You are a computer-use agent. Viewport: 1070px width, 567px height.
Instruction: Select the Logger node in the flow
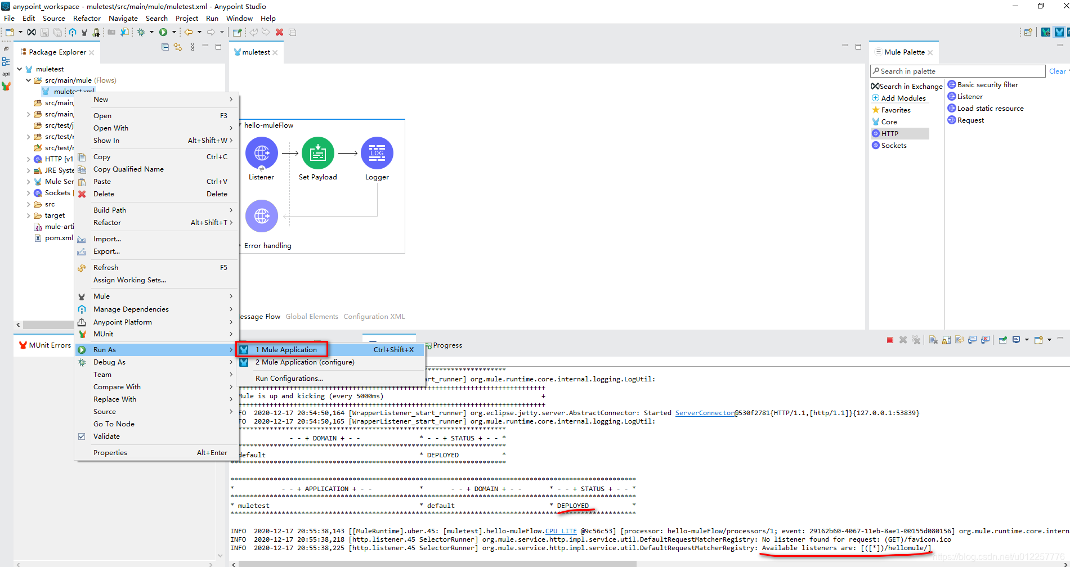pyautogui.click(x=377, y=153)
